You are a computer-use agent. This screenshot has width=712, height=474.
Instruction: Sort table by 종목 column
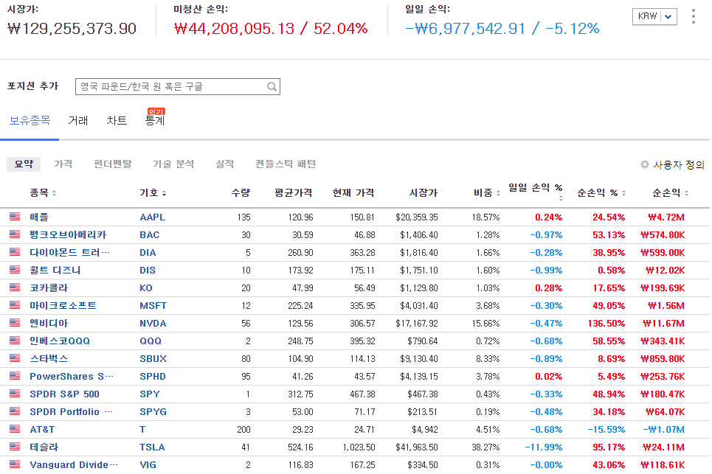tap(43, 193)
